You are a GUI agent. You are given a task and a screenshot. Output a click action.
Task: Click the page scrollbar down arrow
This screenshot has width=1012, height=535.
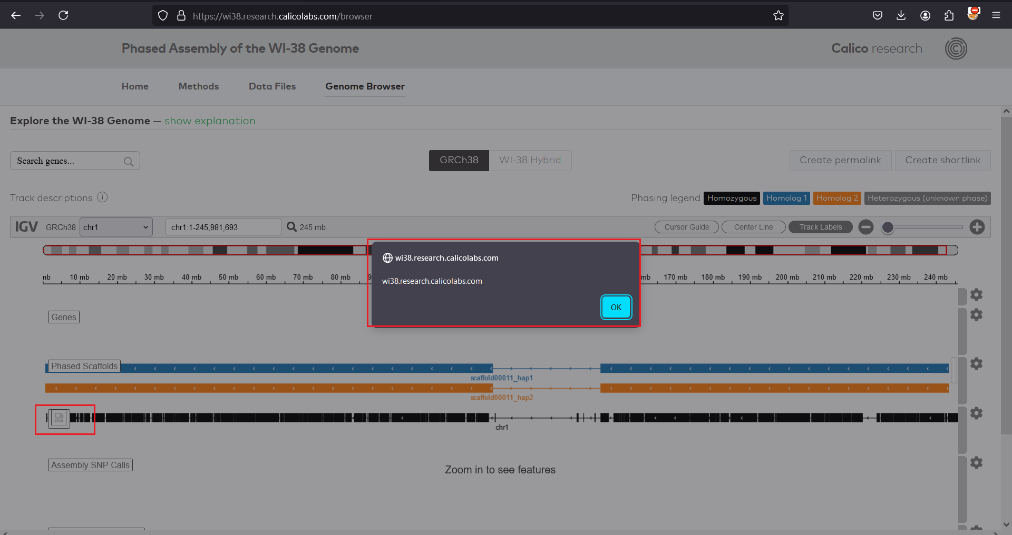[x=1006, y=524]
